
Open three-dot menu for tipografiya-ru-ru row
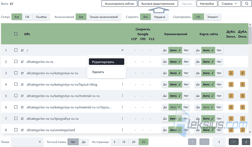tap(122, 119)
